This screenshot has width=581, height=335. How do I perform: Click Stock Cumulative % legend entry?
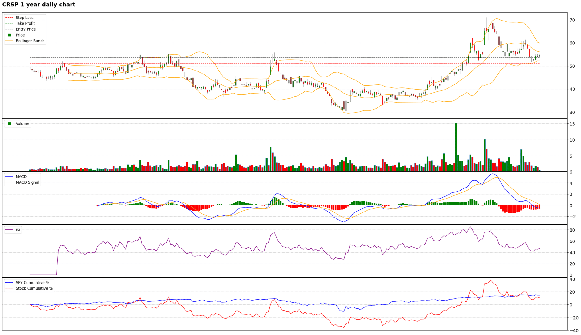click(x=34, y=288)
